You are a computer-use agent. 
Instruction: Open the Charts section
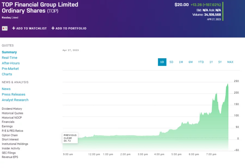coord(7,74)
